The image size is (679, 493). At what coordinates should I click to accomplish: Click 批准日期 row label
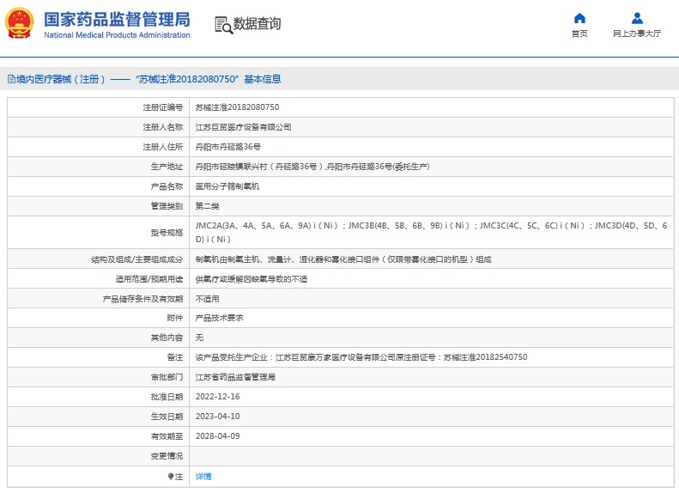(x=167, y=397)
